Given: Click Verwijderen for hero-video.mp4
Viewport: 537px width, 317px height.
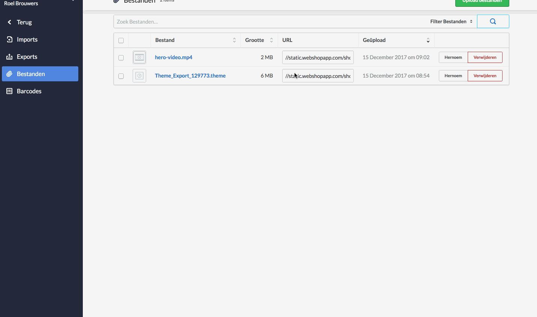Looking at the screenshot, I should coord(485,57).
